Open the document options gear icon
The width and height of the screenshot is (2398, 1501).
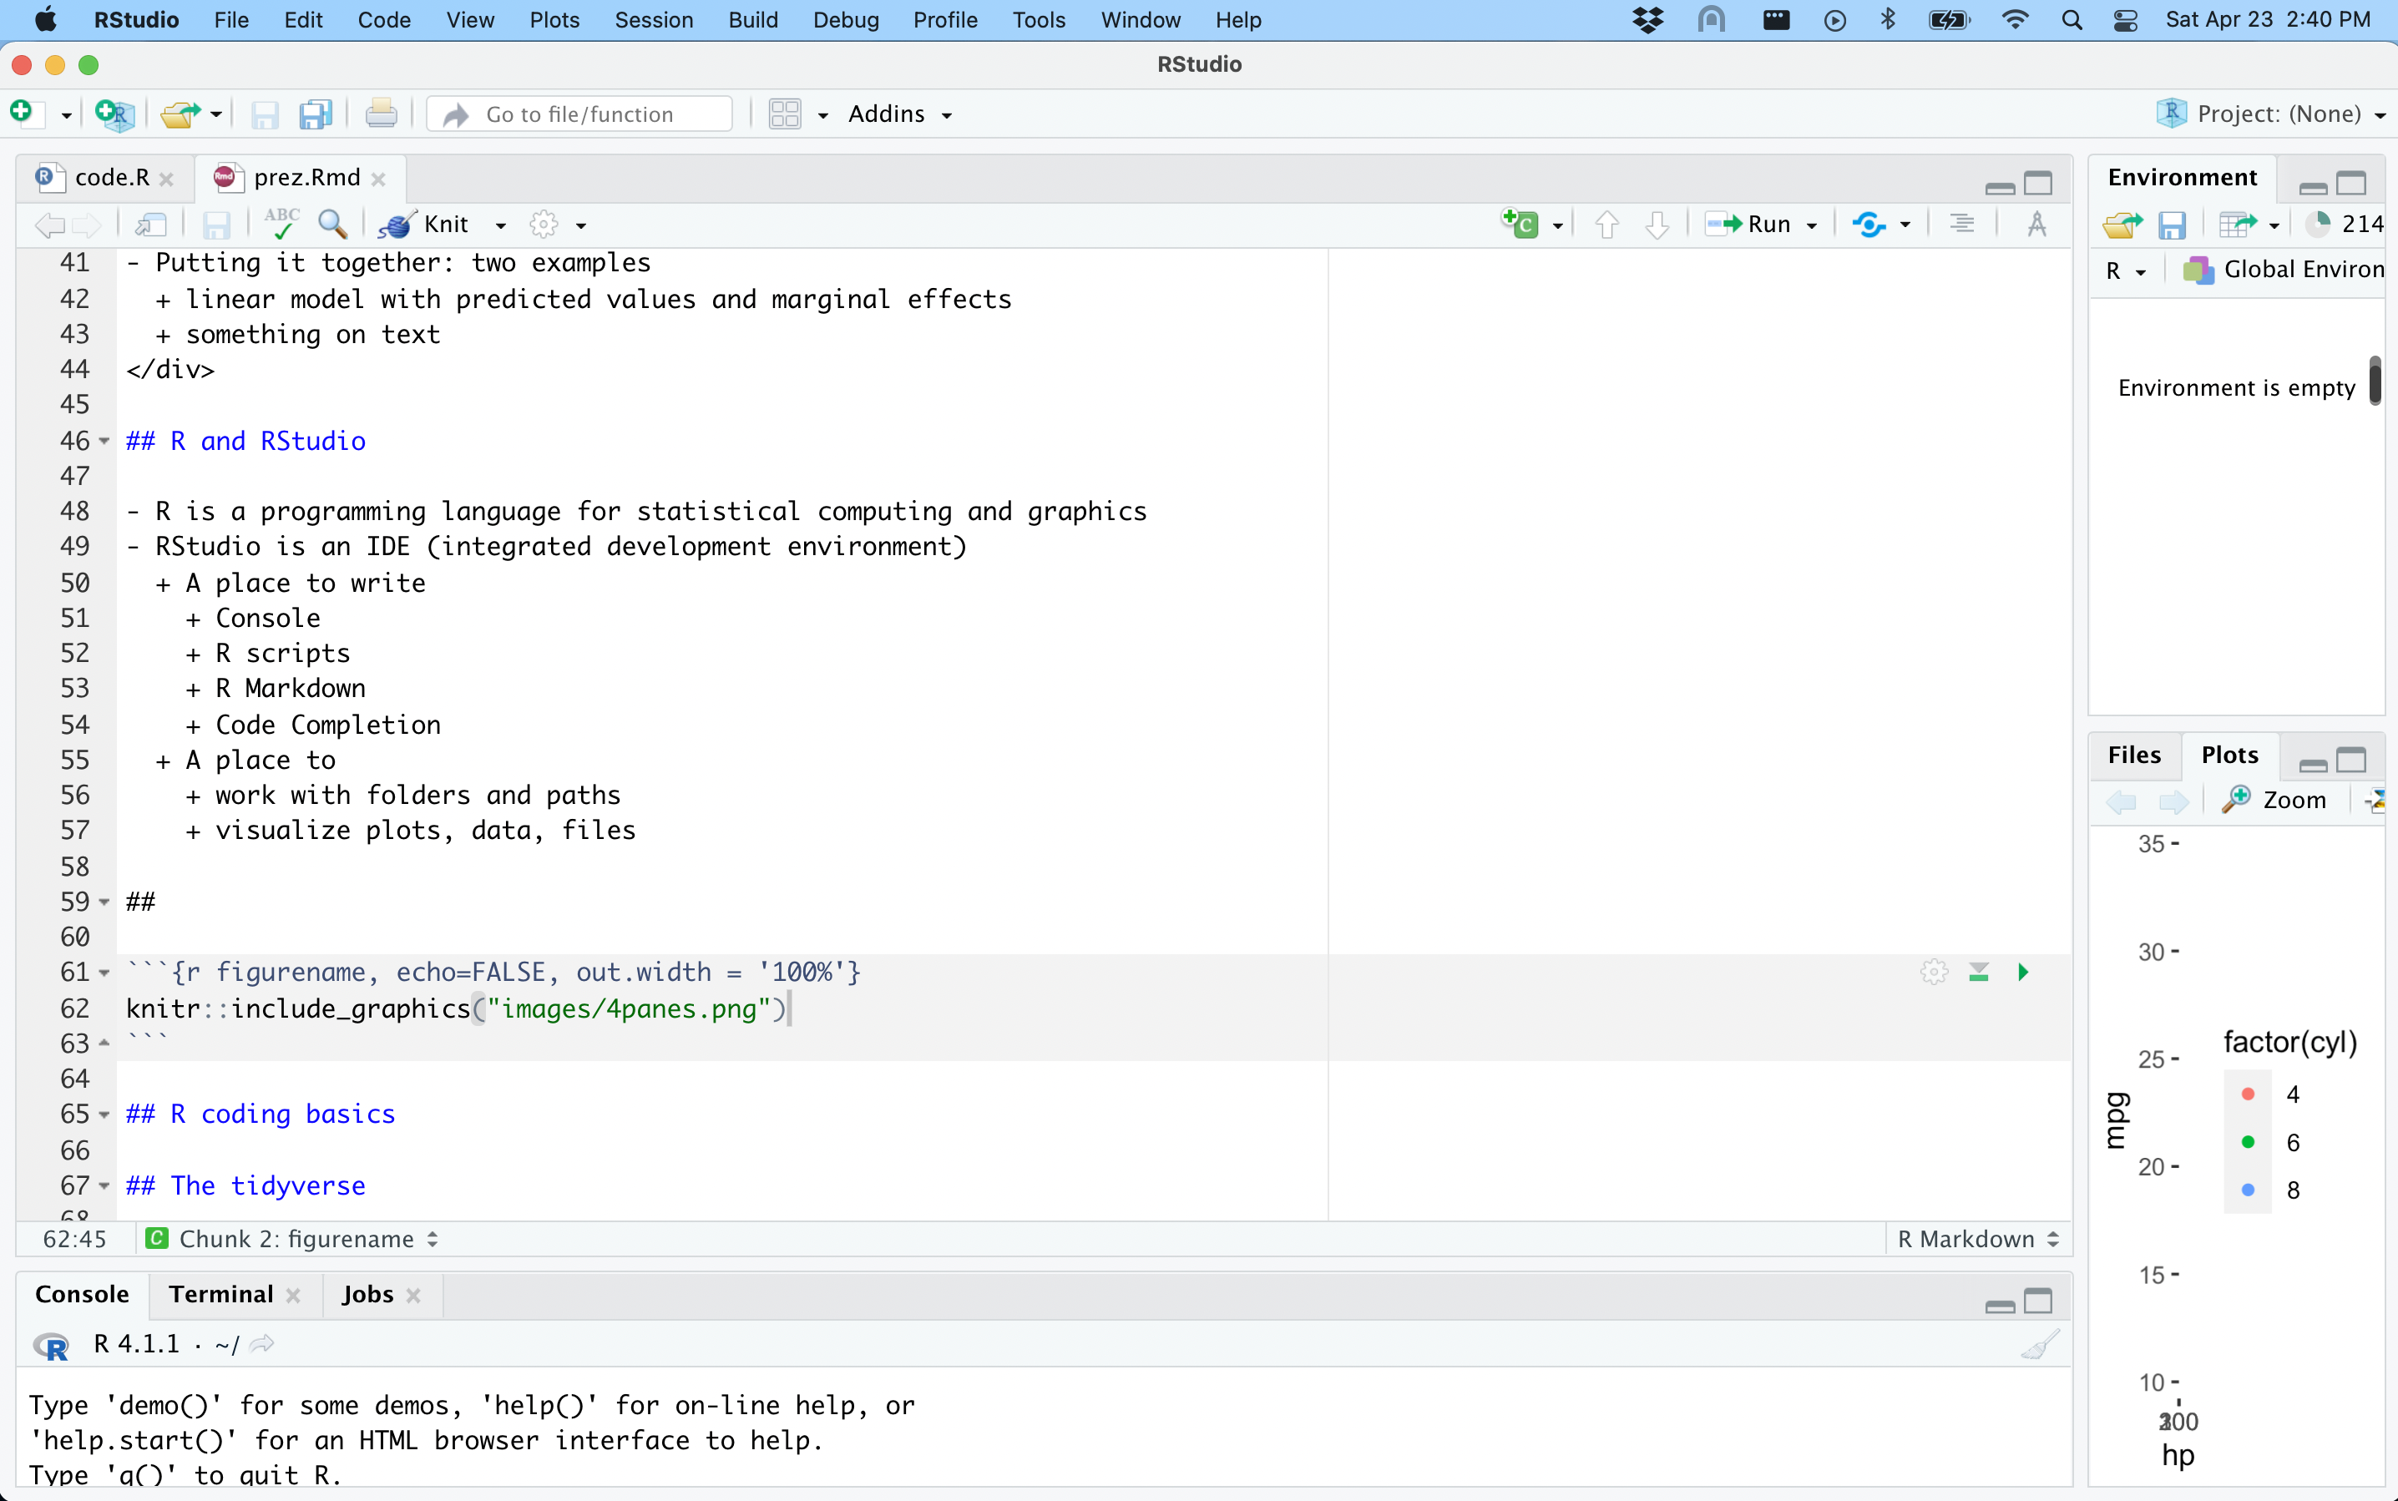click(x=544, y=225)
